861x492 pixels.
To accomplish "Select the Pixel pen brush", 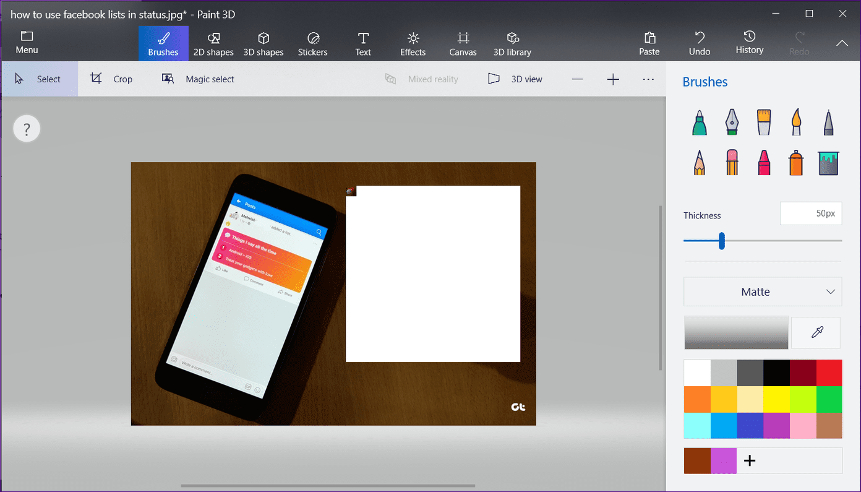I will tap(829, 123).
